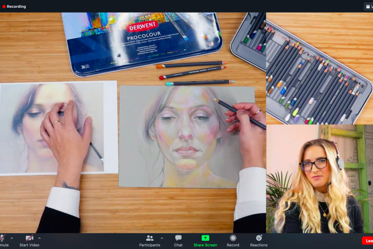Viewport: 373px width, 249px height.
Task: Open the View layout menu
Action: click(369, 6)
